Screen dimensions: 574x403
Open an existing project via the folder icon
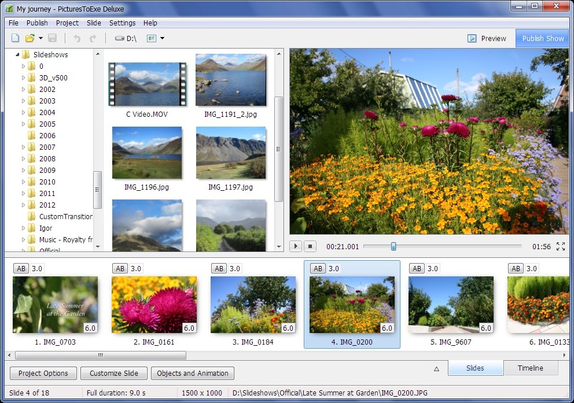coord(31,38)
